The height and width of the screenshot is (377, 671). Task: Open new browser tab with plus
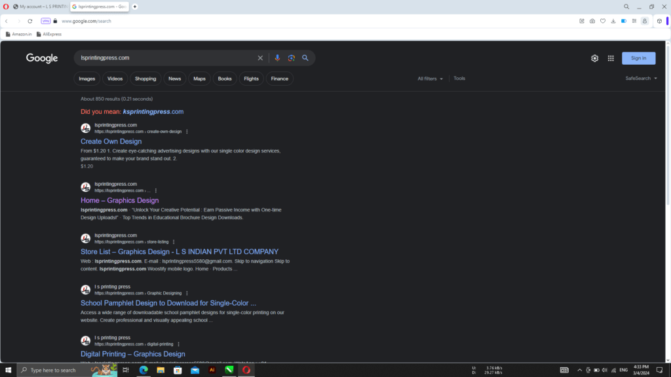point(135,7)
